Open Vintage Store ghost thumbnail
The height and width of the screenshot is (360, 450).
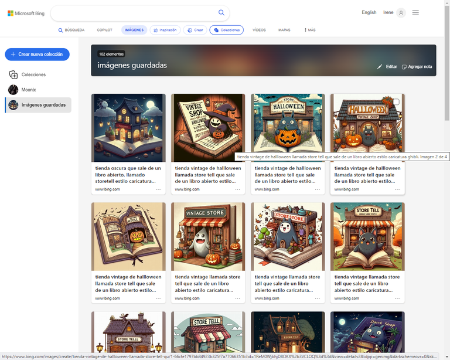point(208,236)
